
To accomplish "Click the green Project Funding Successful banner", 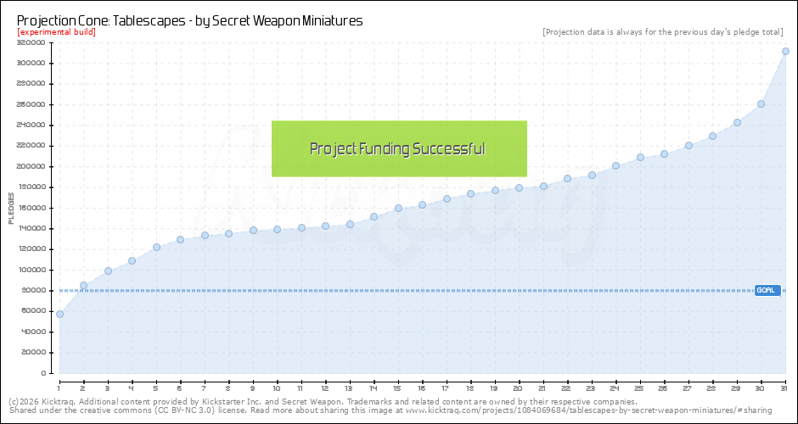I will click(x=399, y=148).
